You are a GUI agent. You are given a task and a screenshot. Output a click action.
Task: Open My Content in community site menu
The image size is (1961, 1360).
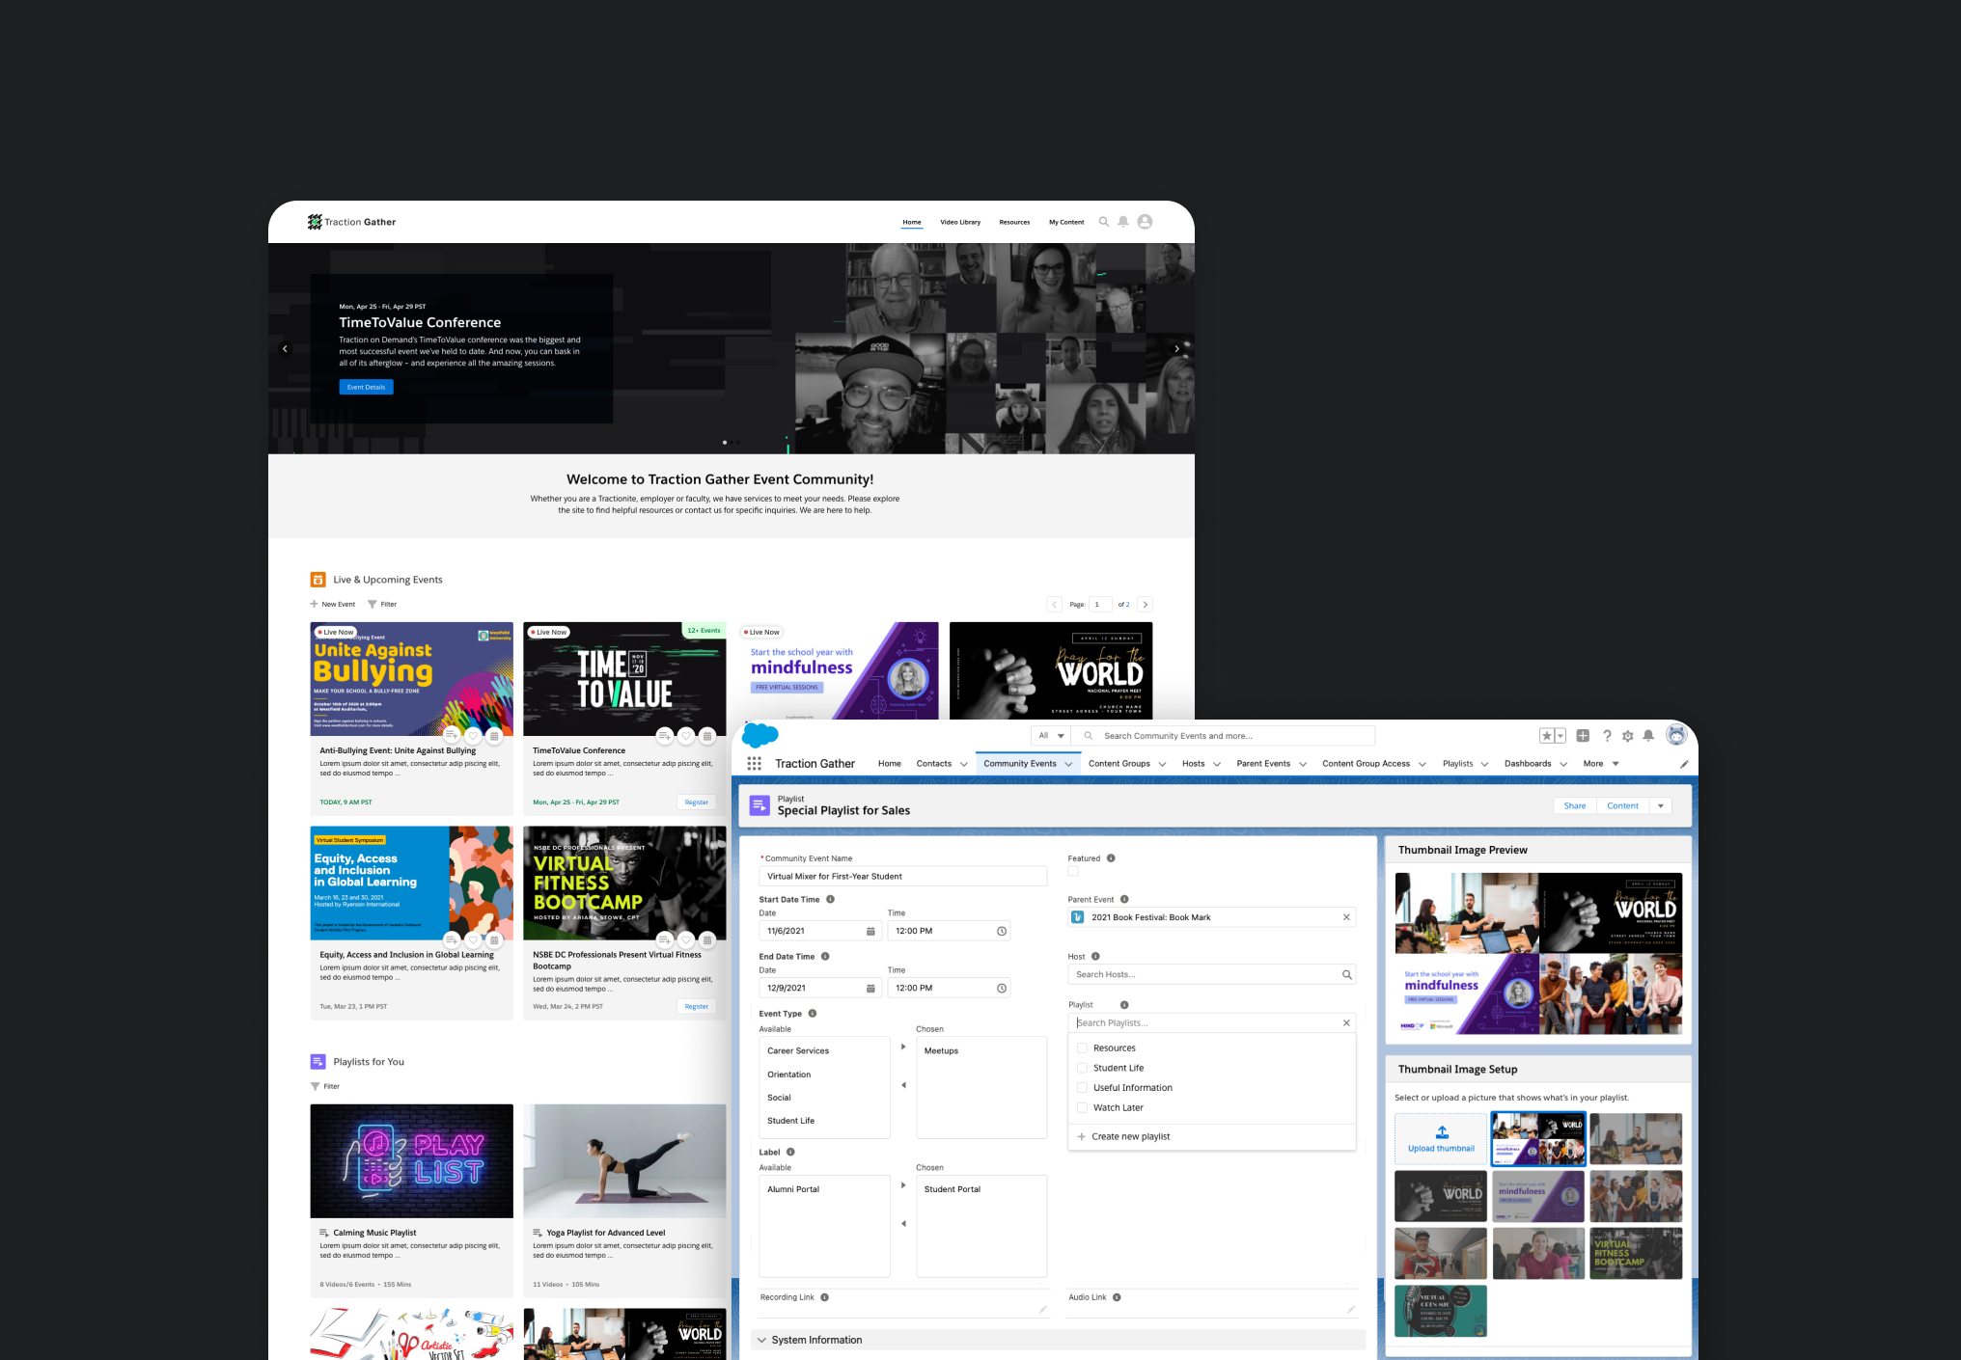(1066, 222)
